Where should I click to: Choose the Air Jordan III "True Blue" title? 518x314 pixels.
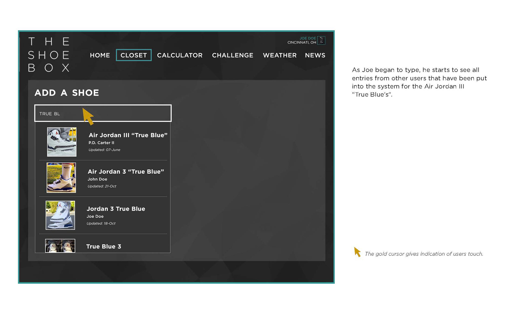point(128,135)
